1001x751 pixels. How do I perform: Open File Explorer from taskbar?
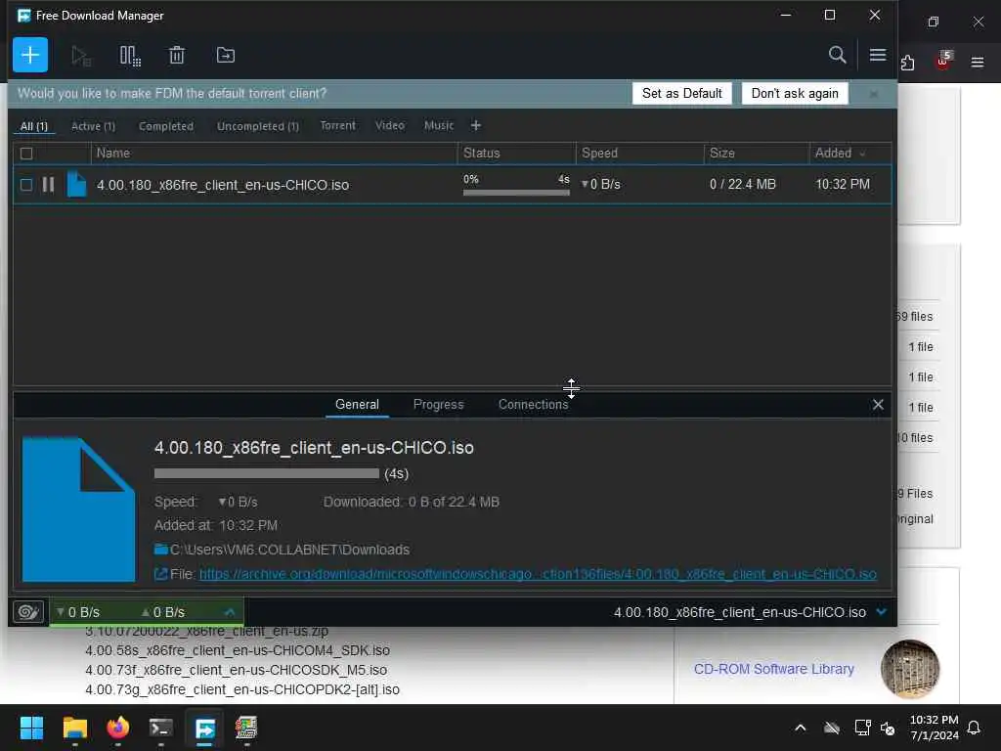(74, 728)
